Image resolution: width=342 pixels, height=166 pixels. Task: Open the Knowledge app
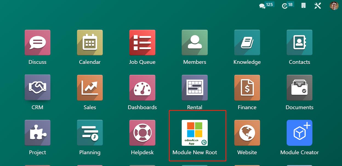247,43
